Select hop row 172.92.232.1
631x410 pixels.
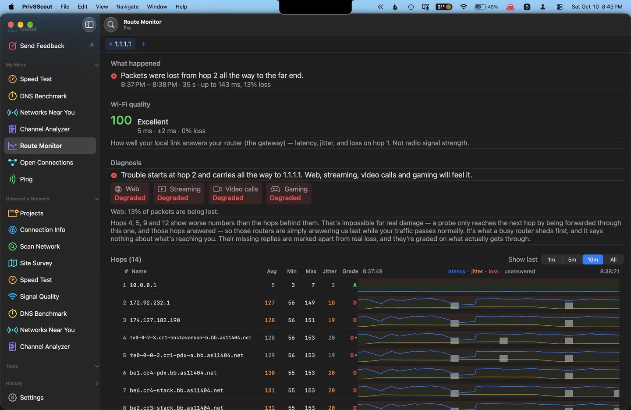(x=368, y=303)
